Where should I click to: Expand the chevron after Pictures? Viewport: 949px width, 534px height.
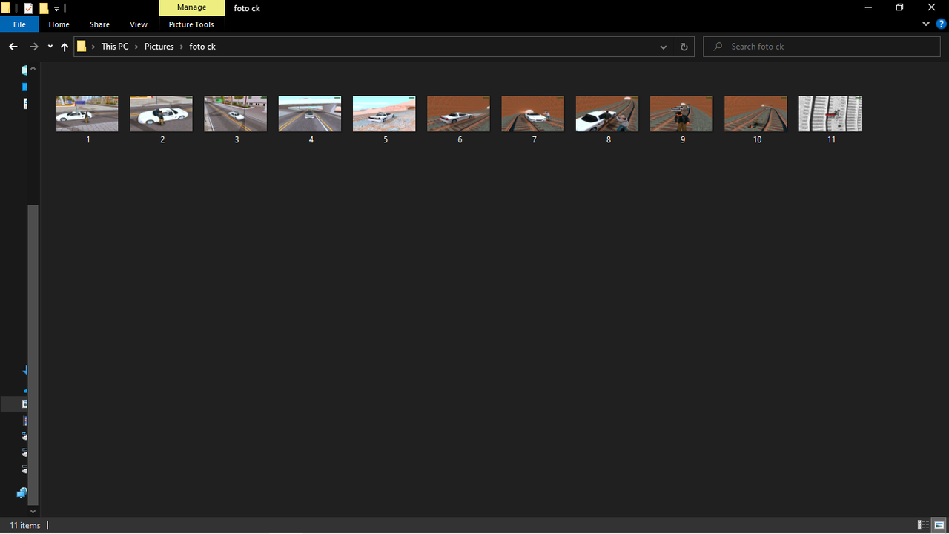pyautogui.click(x=182, y=47)
